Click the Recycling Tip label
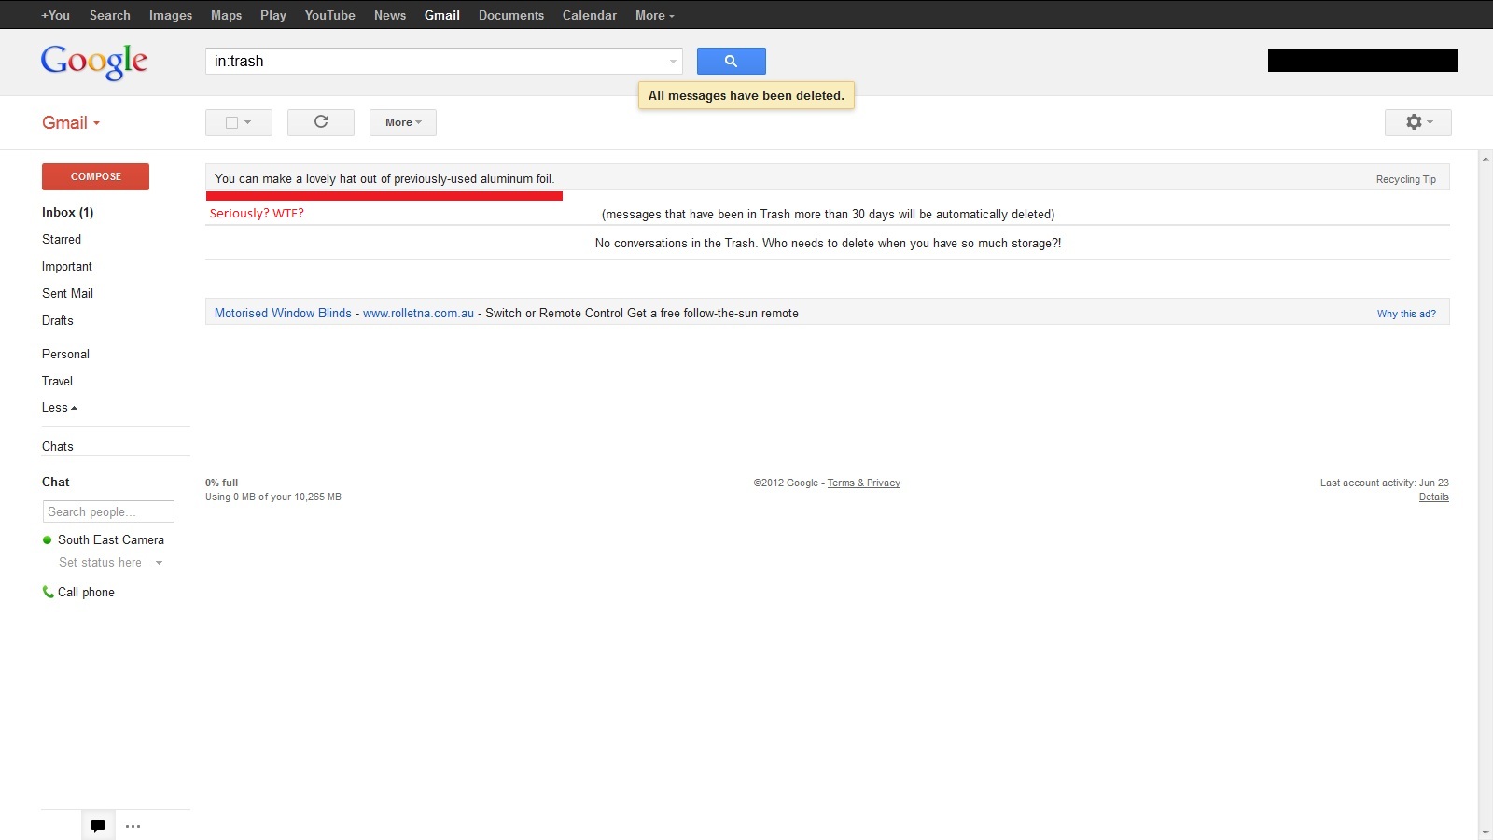Image resolution: width=1493 pixels, height=840 pixels. (x=1406, y=179)
